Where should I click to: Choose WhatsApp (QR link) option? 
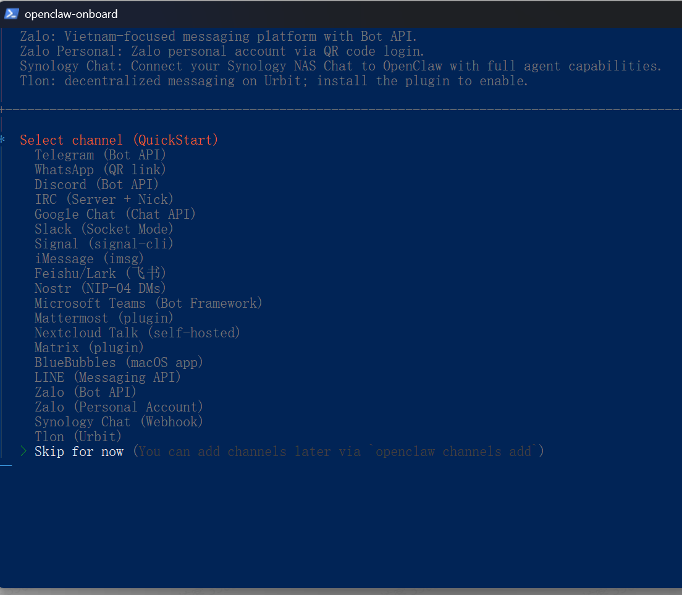coord(100,170)
